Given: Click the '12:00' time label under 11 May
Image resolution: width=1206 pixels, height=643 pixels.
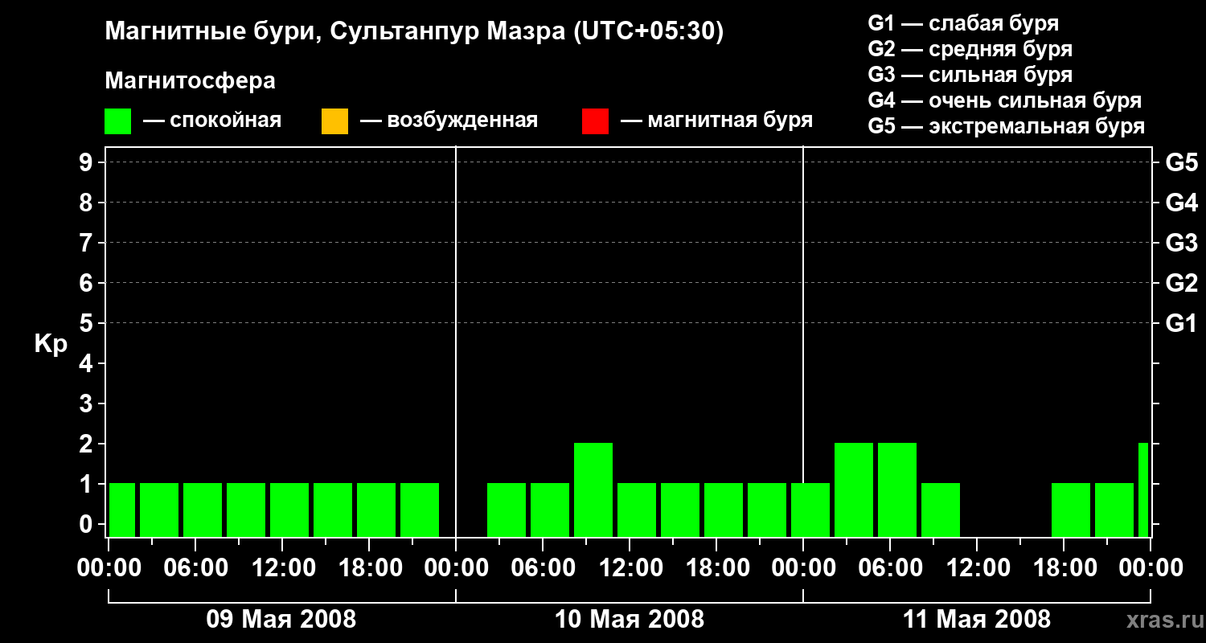Looking at the screenshot, I should coord(976,568).
